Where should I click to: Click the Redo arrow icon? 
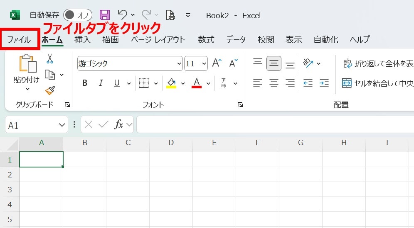(x=146, y=15)
